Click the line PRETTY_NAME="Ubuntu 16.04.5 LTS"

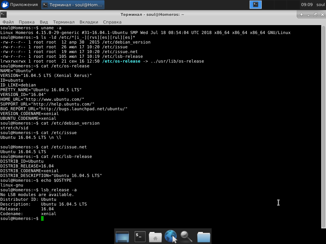[41, 90]
